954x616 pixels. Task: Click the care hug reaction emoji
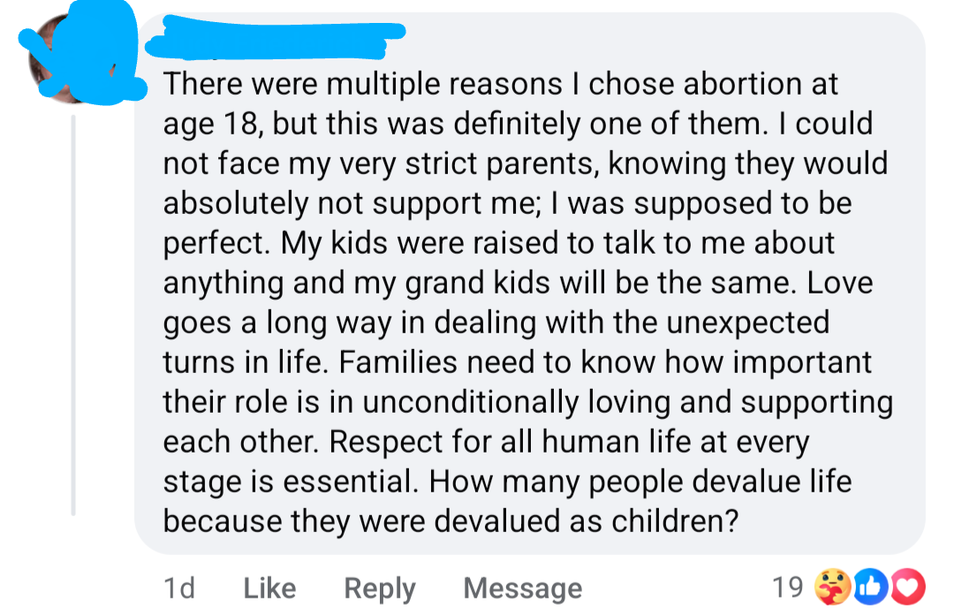pos(836,585)
